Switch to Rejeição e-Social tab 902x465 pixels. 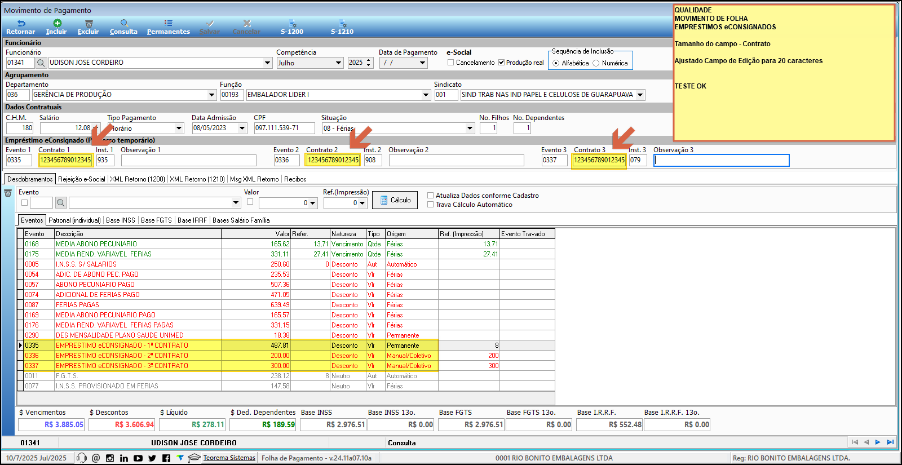tap(82, 179)
